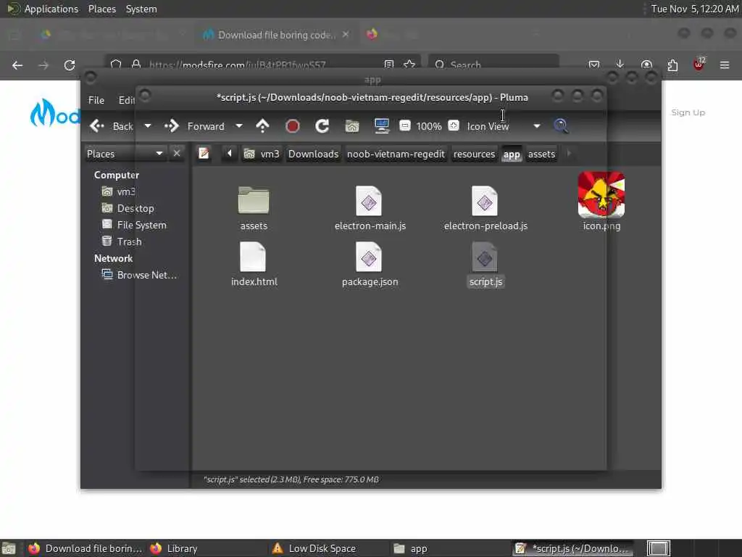
Task: Open Trash in sidebar
Action: [x=122, y=241]
